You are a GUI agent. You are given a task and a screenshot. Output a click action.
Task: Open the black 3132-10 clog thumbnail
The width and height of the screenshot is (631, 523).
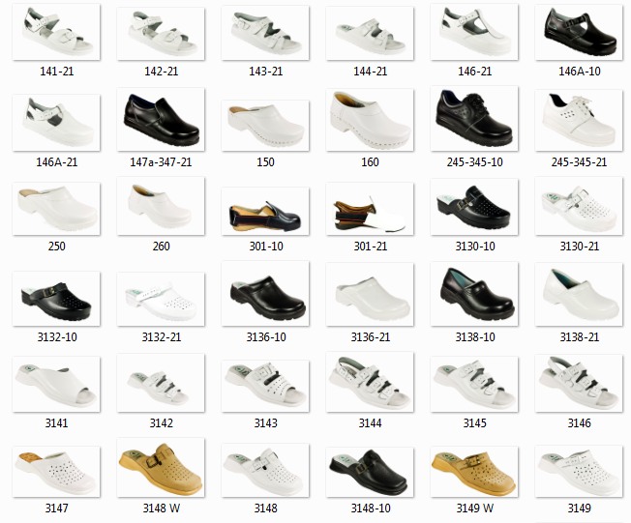pyautogui.click(x=56, y=299)
